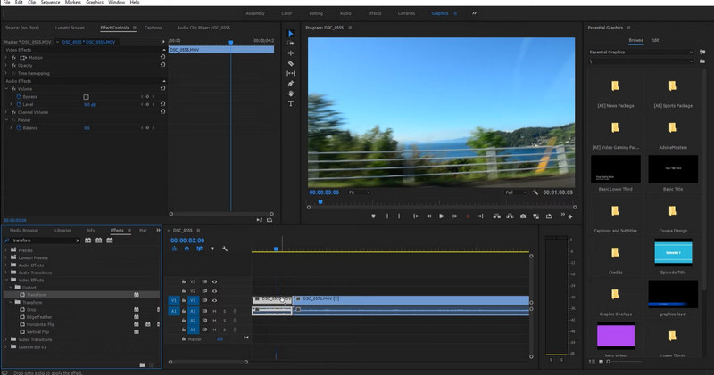Image resolution: width=714 pixels, height=375 pixels.
Task: Show overflow workspaces chevron
Action: 474,13
